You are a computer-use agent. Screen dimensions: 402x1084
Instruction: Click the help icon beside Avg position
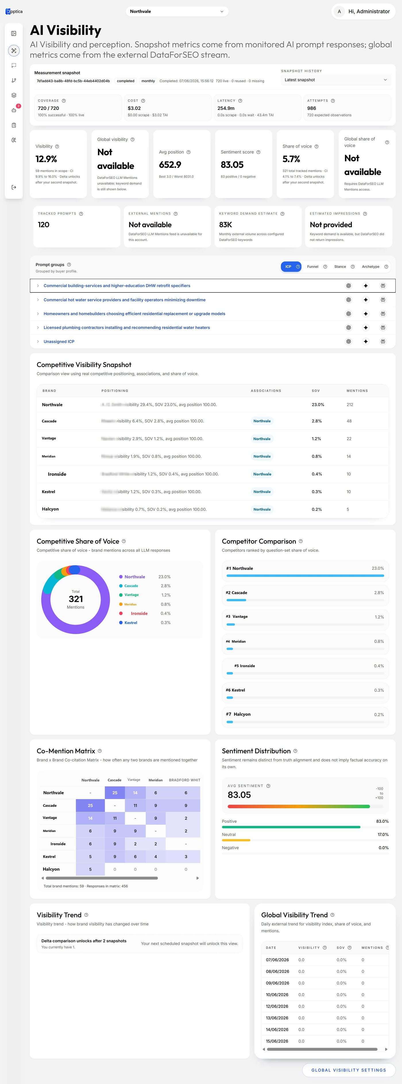pos(189,152)
